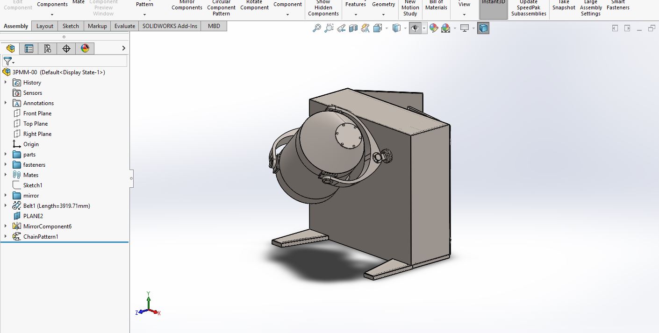Expand the fasteners folder node
The width and height of the screenshot is (659, 333).
pos(6,165)
